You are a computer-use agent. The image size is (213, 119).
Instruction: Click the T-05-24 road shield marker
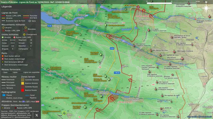pos(117,73)
